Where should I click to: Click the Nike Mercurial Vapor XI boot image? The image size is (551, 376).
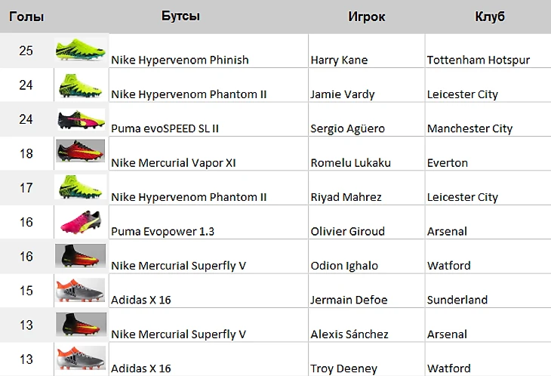(81, 151)
